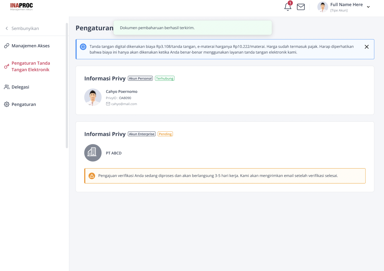
Task: Click the INAPROC logo
Action: coord(21,7)
